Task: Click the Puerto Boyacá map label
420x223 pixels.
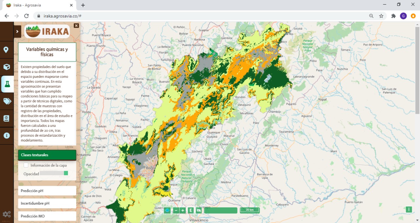Action: click(x=102, y=35)
